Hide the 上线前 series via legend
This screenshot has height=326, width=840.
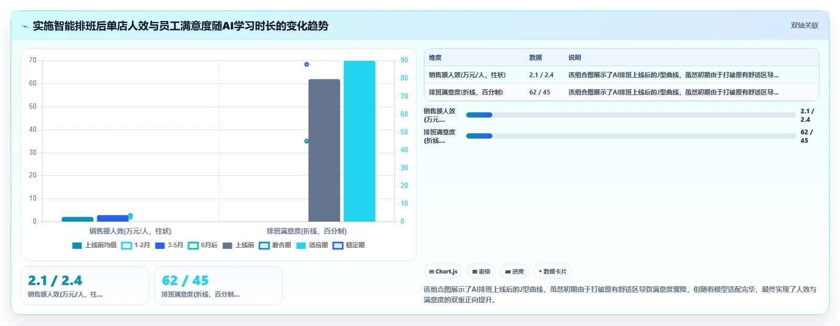point(238,245)
